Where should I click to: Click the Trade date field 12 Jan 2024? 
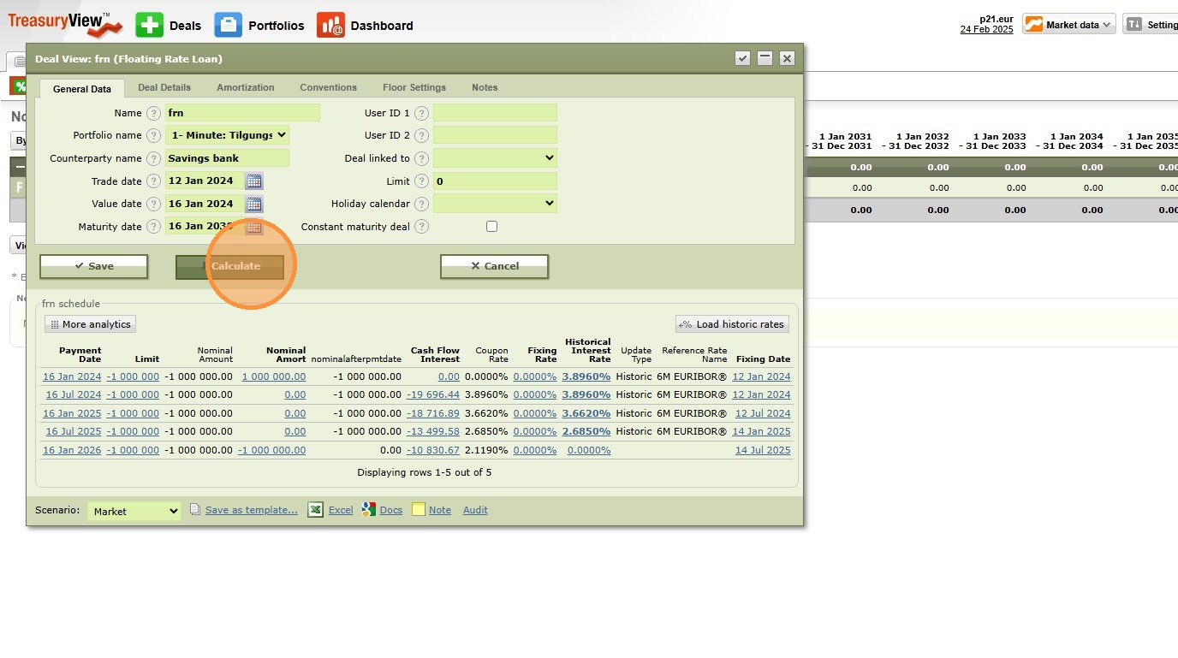(x=205, y=181)
